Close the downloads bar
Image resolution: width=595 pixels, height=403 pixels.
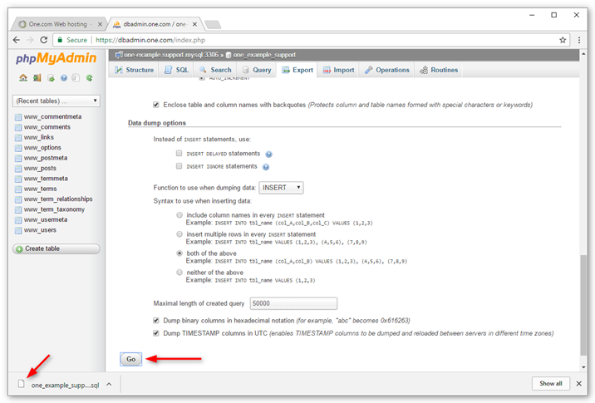[x=578, y=384]
